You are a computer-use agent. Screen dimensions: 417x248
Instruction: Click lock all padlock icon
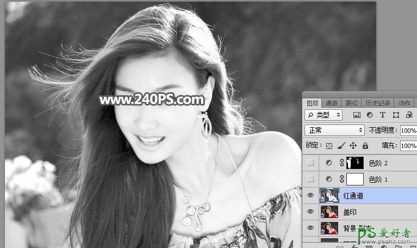pos(365,145)
